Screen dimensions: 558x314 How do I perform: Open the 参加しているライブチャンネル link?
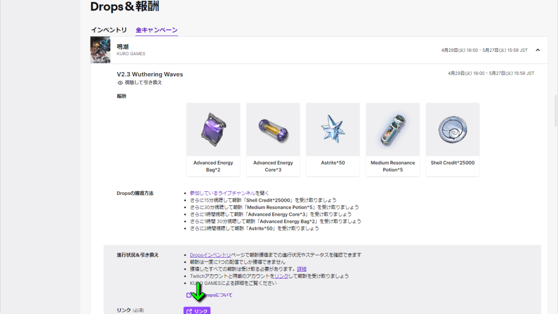click(223, 193)
